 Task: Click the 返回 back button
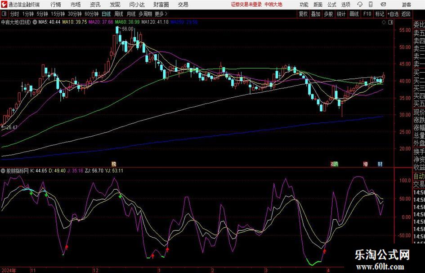pyautogui.click(x=406, y=14)
